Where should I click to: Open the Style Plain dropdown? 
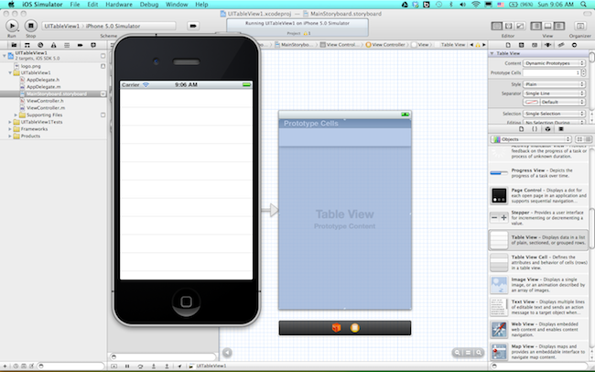(554, 84)
